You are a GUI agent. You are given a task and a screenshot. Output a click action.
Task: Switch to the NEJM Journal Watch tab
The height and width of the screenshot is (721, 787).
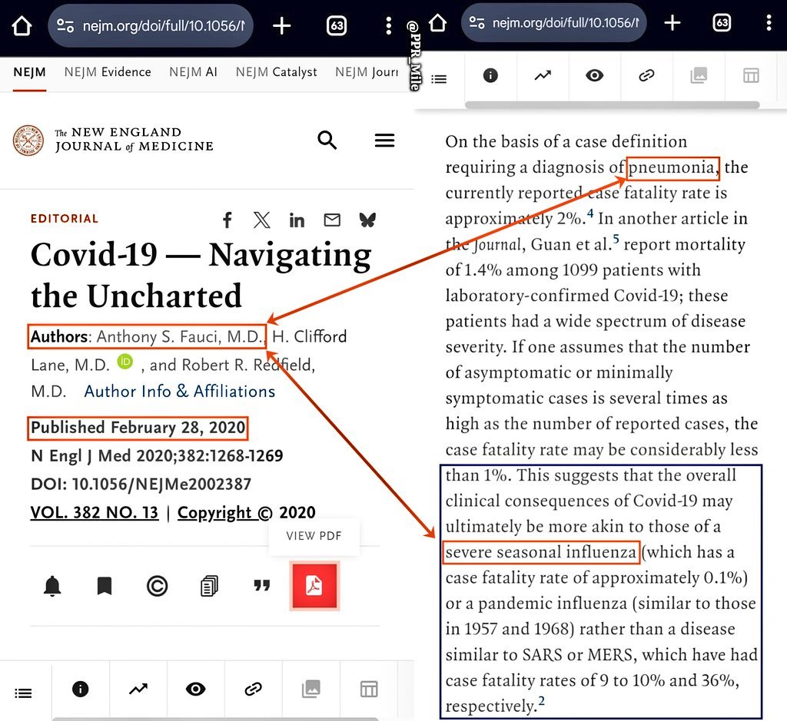(x=367, y=72)
